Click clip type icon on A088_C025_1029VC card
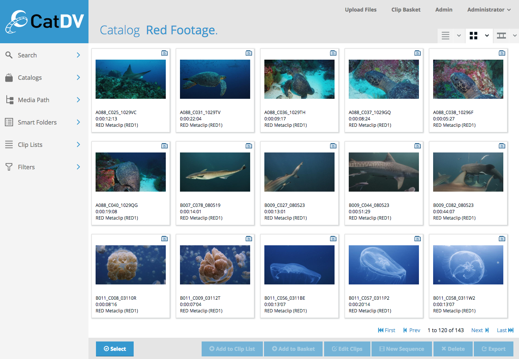 164,53
